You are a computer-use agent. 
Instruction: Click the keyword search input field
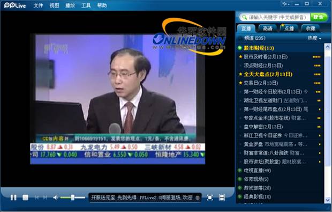[277, 17]
